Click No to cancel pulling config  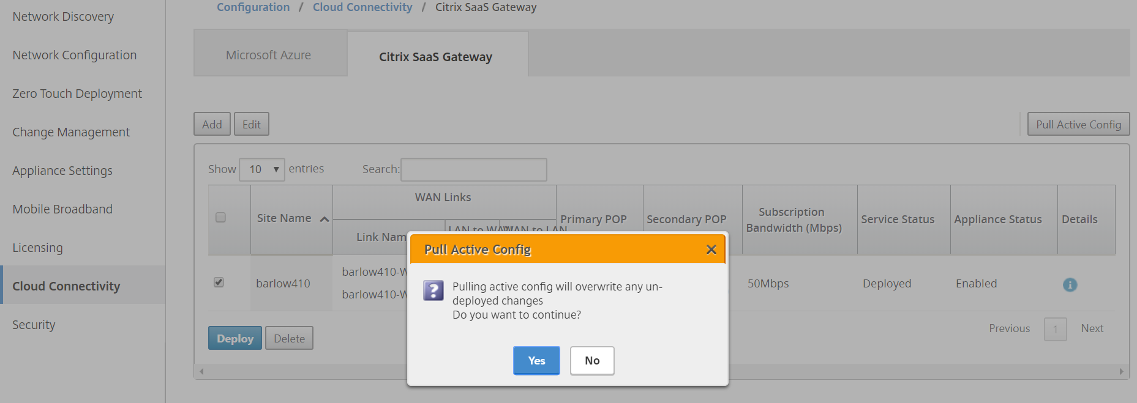(x=591, y=361)
